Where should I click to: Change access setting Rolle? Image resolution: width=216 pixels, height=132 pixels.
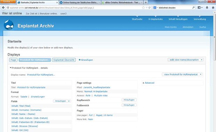pyautogui.click(x=88, y=96)
